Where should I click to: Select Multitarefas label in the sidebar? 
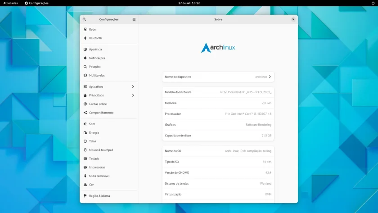97,75
